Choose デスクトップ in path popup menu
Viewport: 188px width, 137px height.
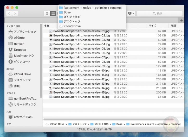92,22
